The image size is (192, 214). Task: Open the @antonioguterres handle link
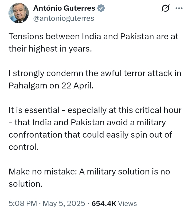[63, 18]
